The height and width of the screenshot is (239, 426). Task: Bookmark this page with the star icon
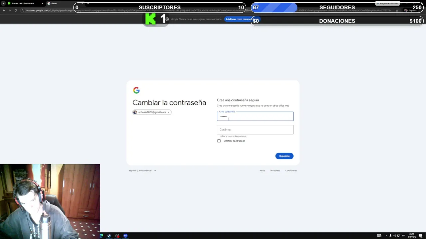[397, 10]
